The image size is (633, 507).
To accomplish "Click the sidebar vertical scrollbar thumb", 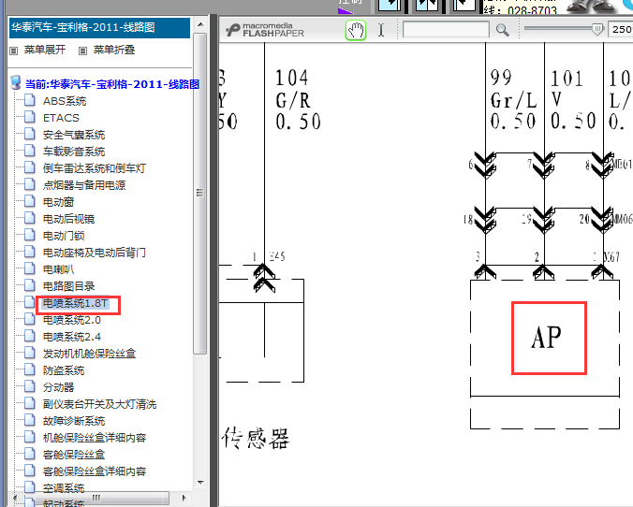I will (199, 193).
